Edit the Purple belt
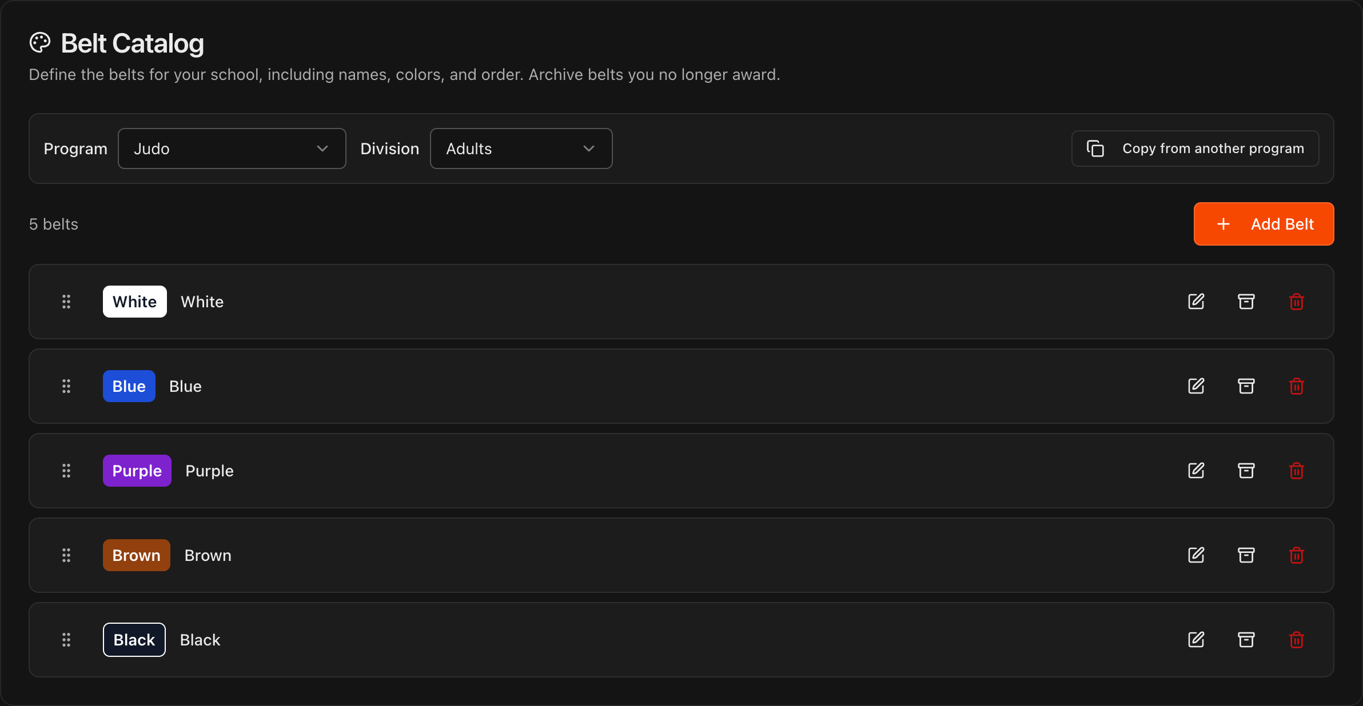The width and height of the screenshot is (1363, 706). pos(1196,471)
